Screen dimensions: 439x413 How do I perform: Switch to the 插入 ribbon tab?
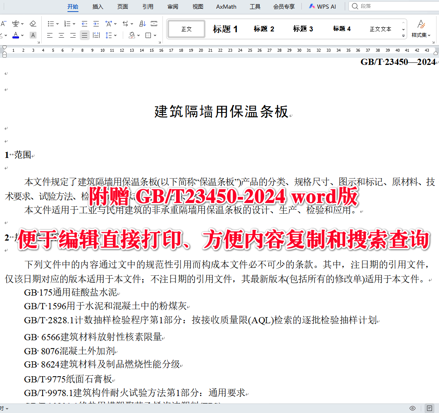(98, 7)
